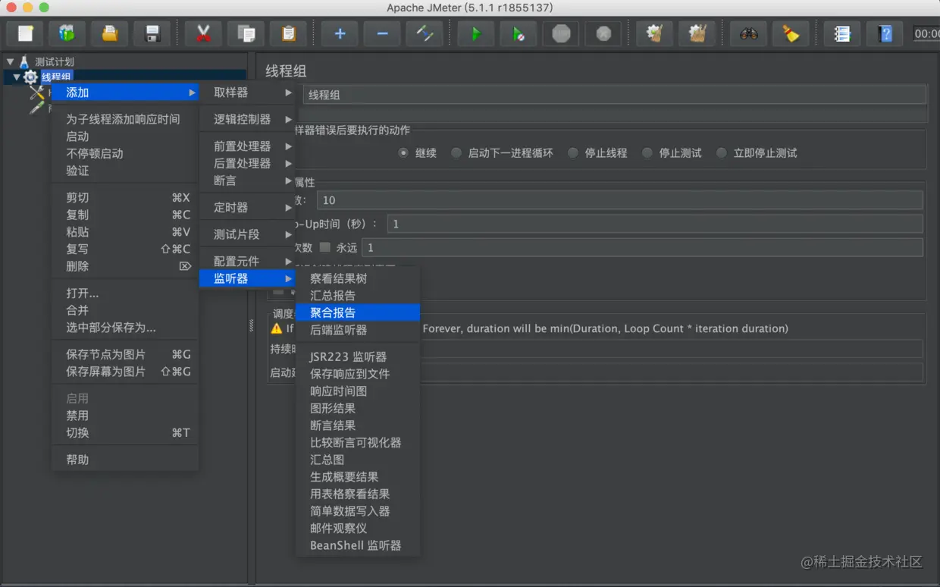Image resolution: width=940 pixels, height=587 pixels.
Task: Select 后端监听器 entry
Action: coord(358,330)
